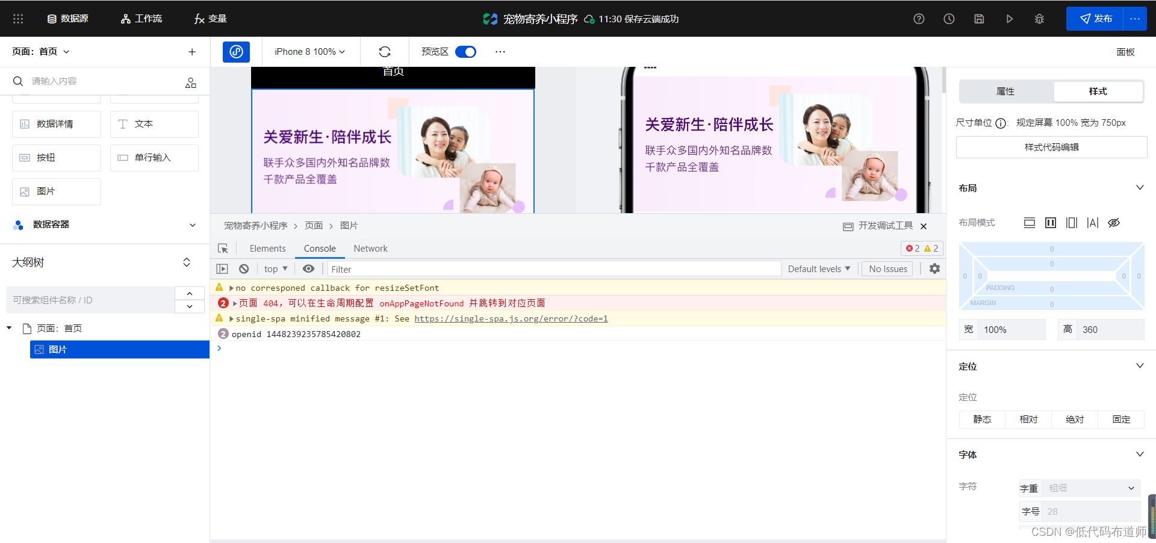Collapse the 布局 section in style panel
This screenshot has height=543, width=1156.
point(1140,187)
